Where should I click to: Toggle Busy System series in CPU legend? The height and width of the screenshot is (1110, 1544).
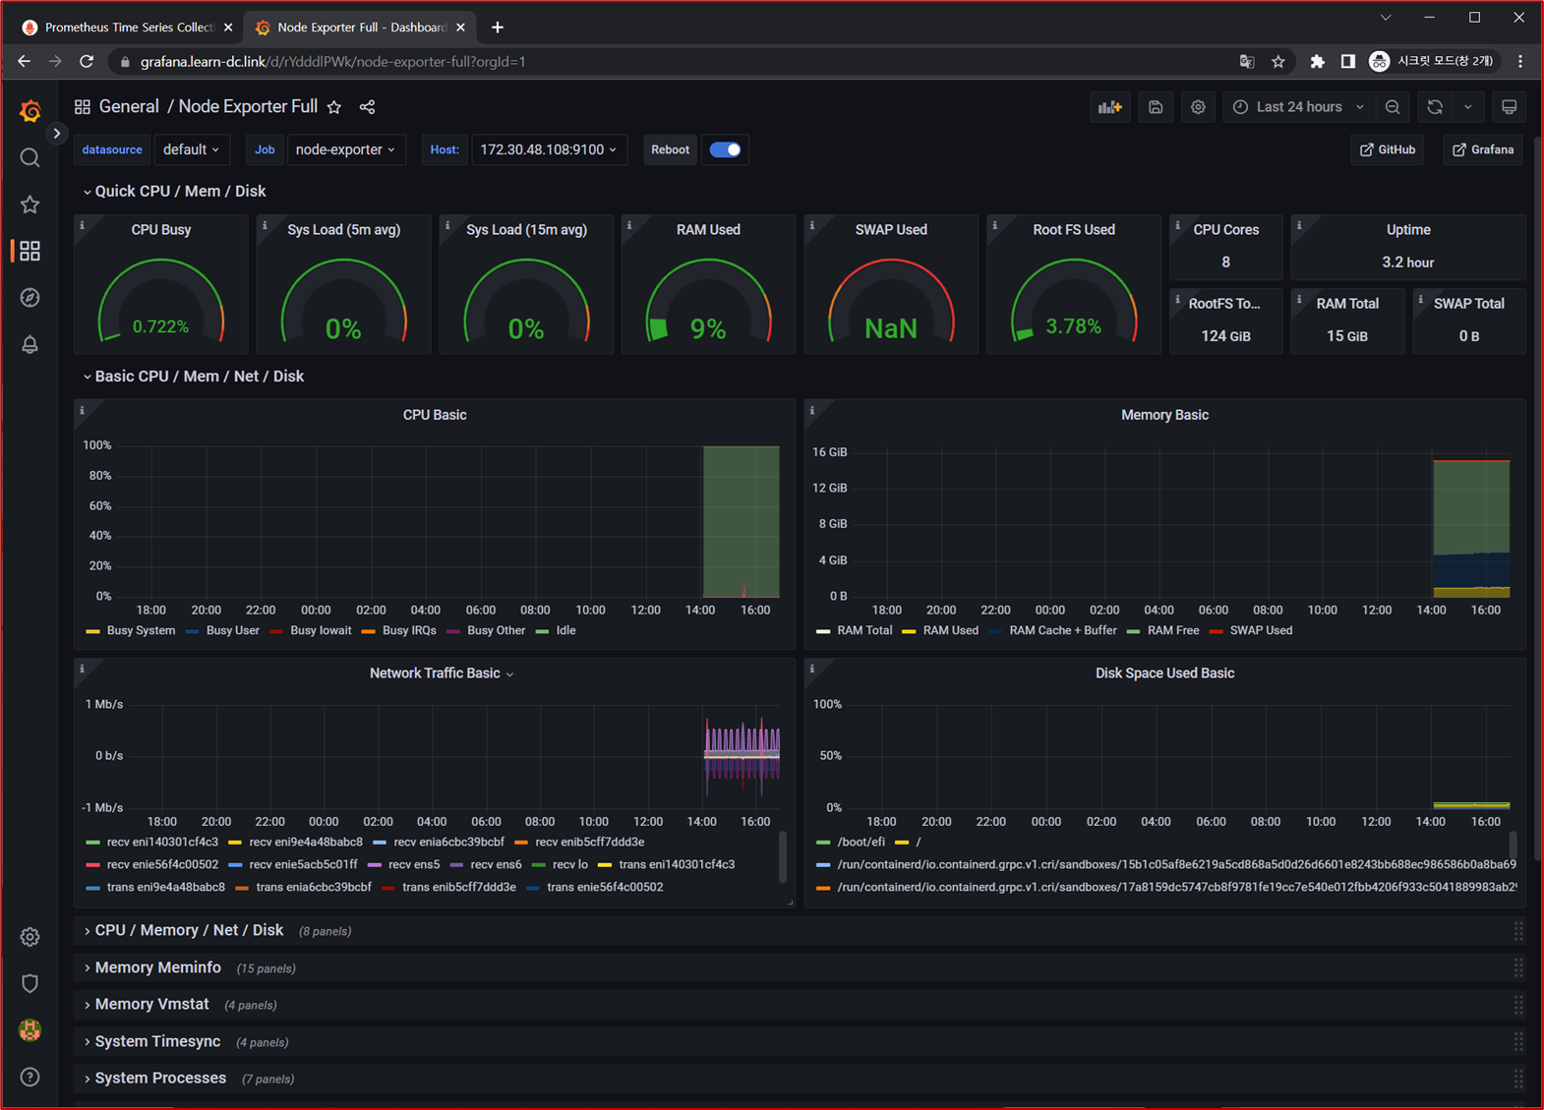click(x=140, y=631)
